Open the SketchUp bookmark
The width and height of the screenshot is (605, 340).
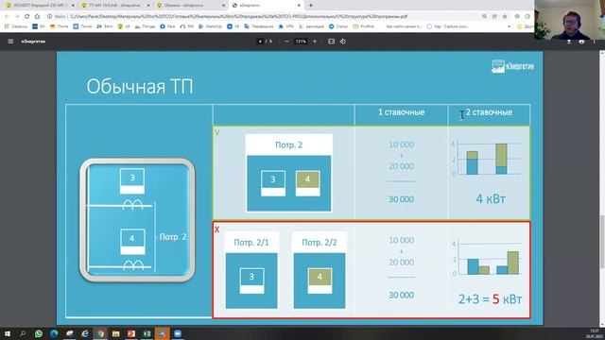[x=210, y=26]
